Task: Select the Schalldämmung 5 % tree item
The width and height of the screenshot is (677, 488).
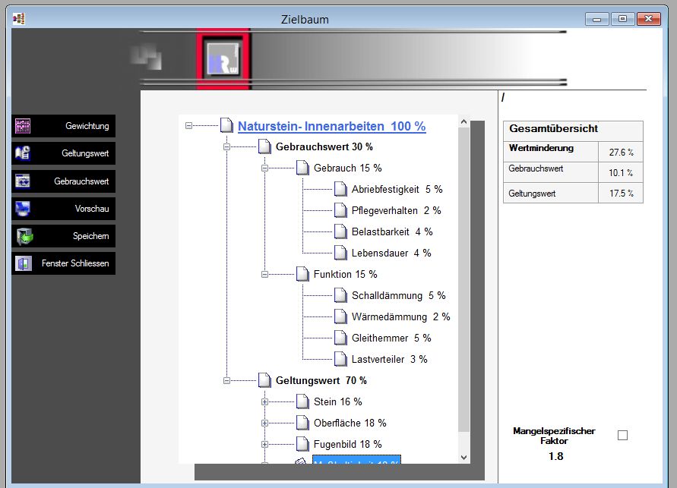Action: coord(398,295)
